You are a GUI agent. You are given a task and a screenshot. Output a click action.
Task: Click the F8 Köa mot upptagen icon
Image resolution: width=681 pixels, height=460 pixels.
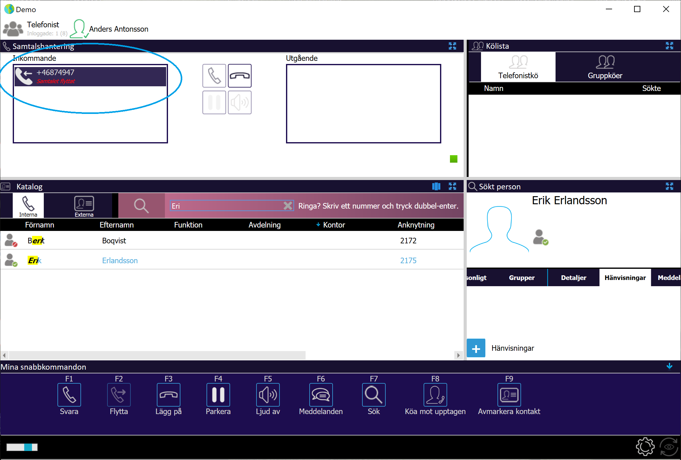pos(435,395)
